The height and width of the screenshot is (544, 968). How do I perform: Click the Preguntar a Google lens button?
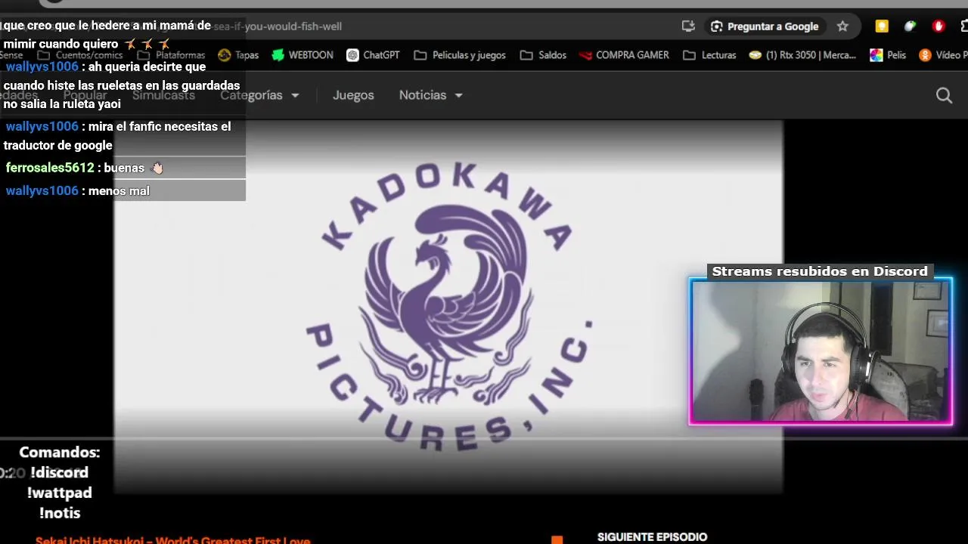coord(765,26)
